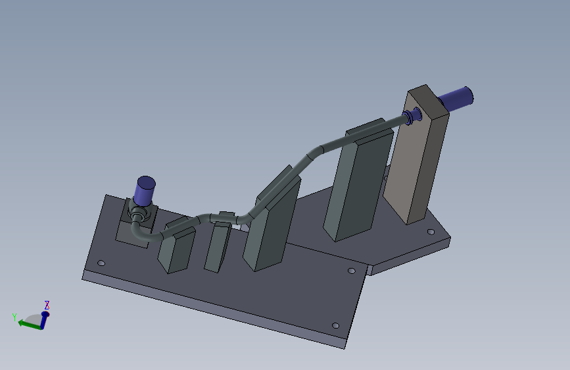The height and width of the screenshot is (370, 570).
Task: Select the tallest dark support block beside the end block
Action: (x=358, y=182)
